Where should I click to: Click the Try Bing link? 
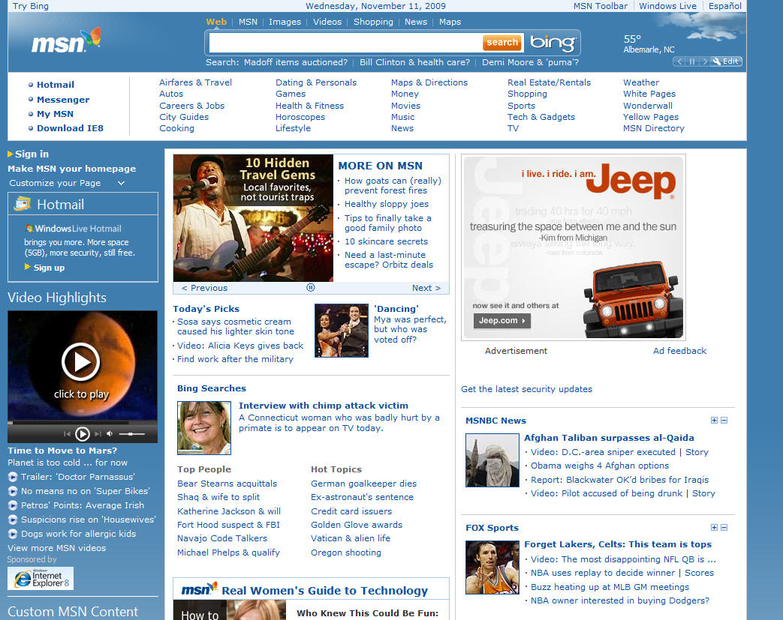point(31,6)
